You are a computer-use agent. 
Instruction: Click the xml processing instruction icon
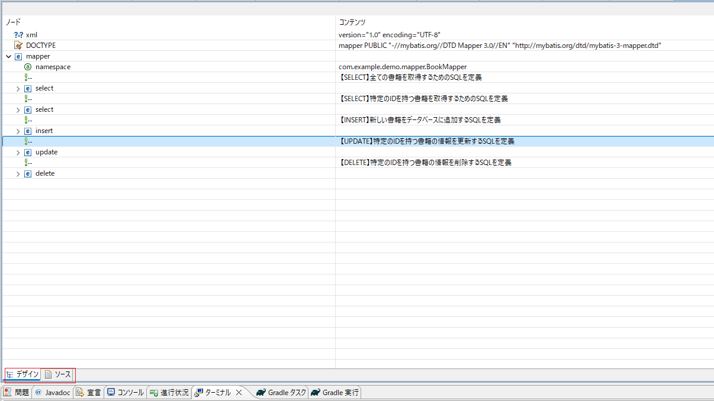(x=18, y=35)
